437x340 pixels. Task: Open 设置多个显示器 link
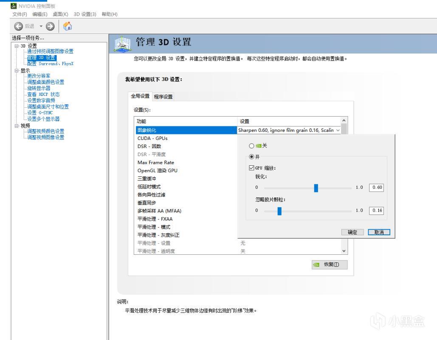(43, 119)
